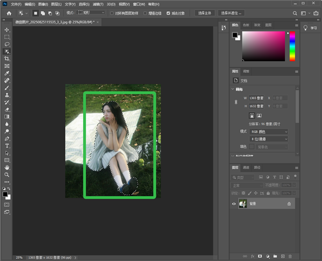Click the rainbow hue slider strip
The width and height of the screenshot is (322, 261).
pos(292,46)
